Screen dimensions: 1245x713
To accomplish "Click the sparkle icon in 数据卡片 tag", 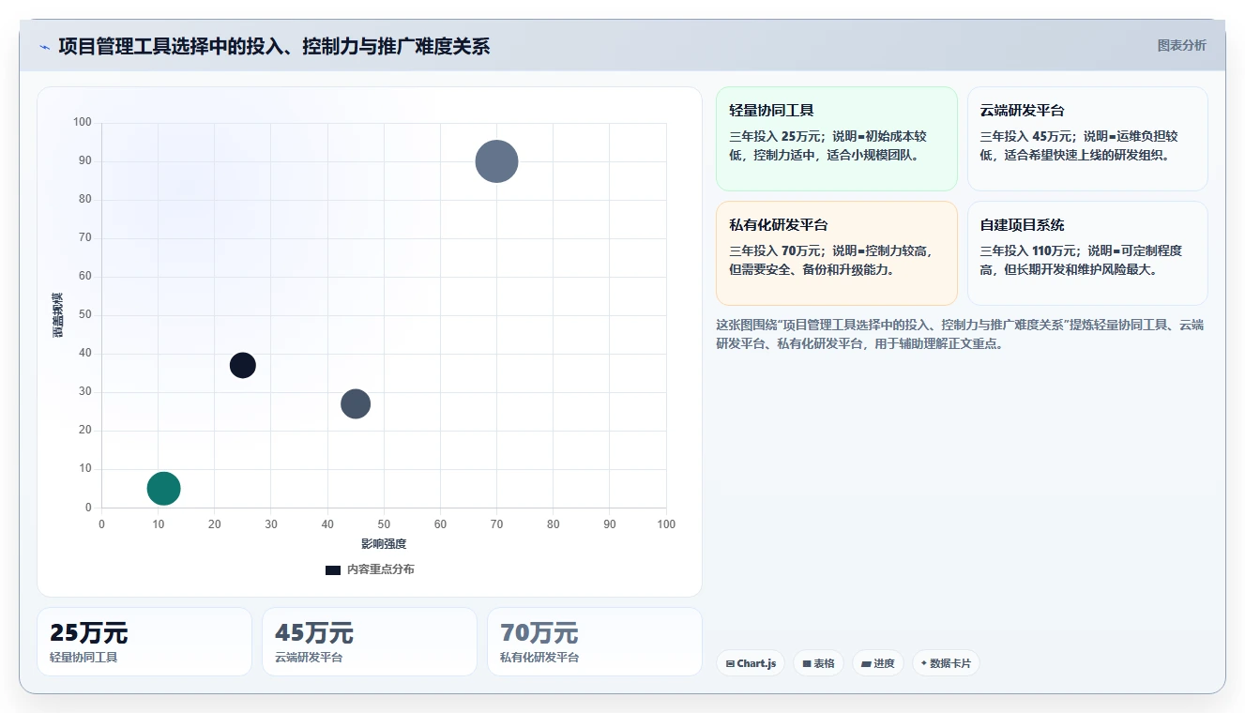I will 924,663.
